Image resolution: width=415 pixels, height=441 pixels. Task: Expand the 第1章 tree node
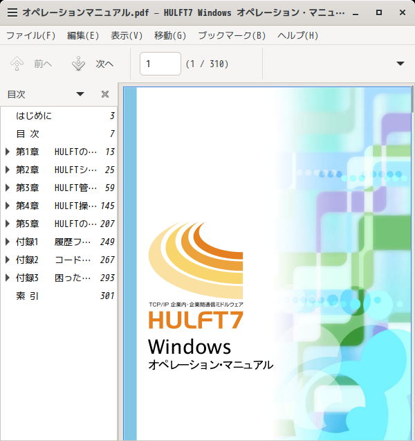pyautogui.click(x=8, y=152)
